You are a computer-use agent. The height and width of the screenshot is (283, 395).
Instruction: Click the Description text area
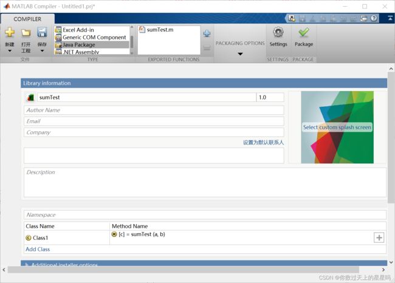point(205,183)
